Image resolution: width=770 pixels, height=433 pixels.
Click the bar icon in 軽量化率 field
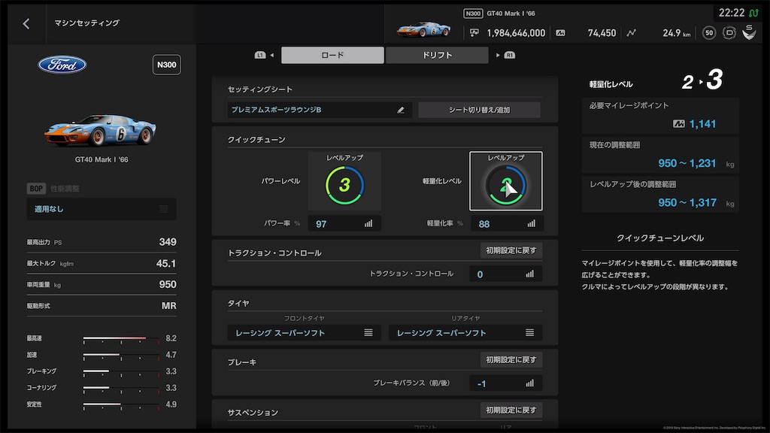(532, 224)
